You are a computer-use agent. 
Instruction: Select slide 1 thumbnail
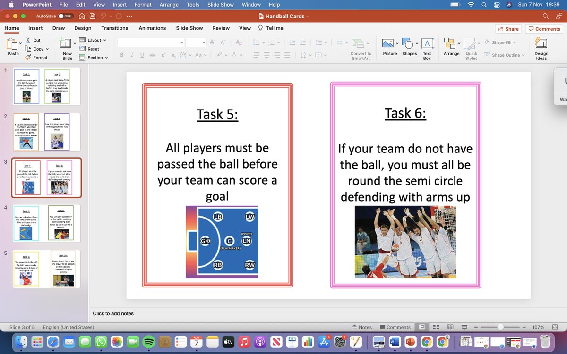pyautogui.click(x=47, y=86)
